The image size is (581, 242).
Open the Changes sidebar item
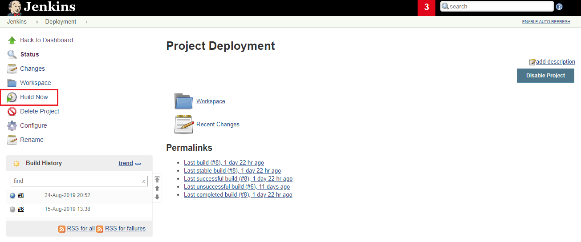[x=33, y=69]
